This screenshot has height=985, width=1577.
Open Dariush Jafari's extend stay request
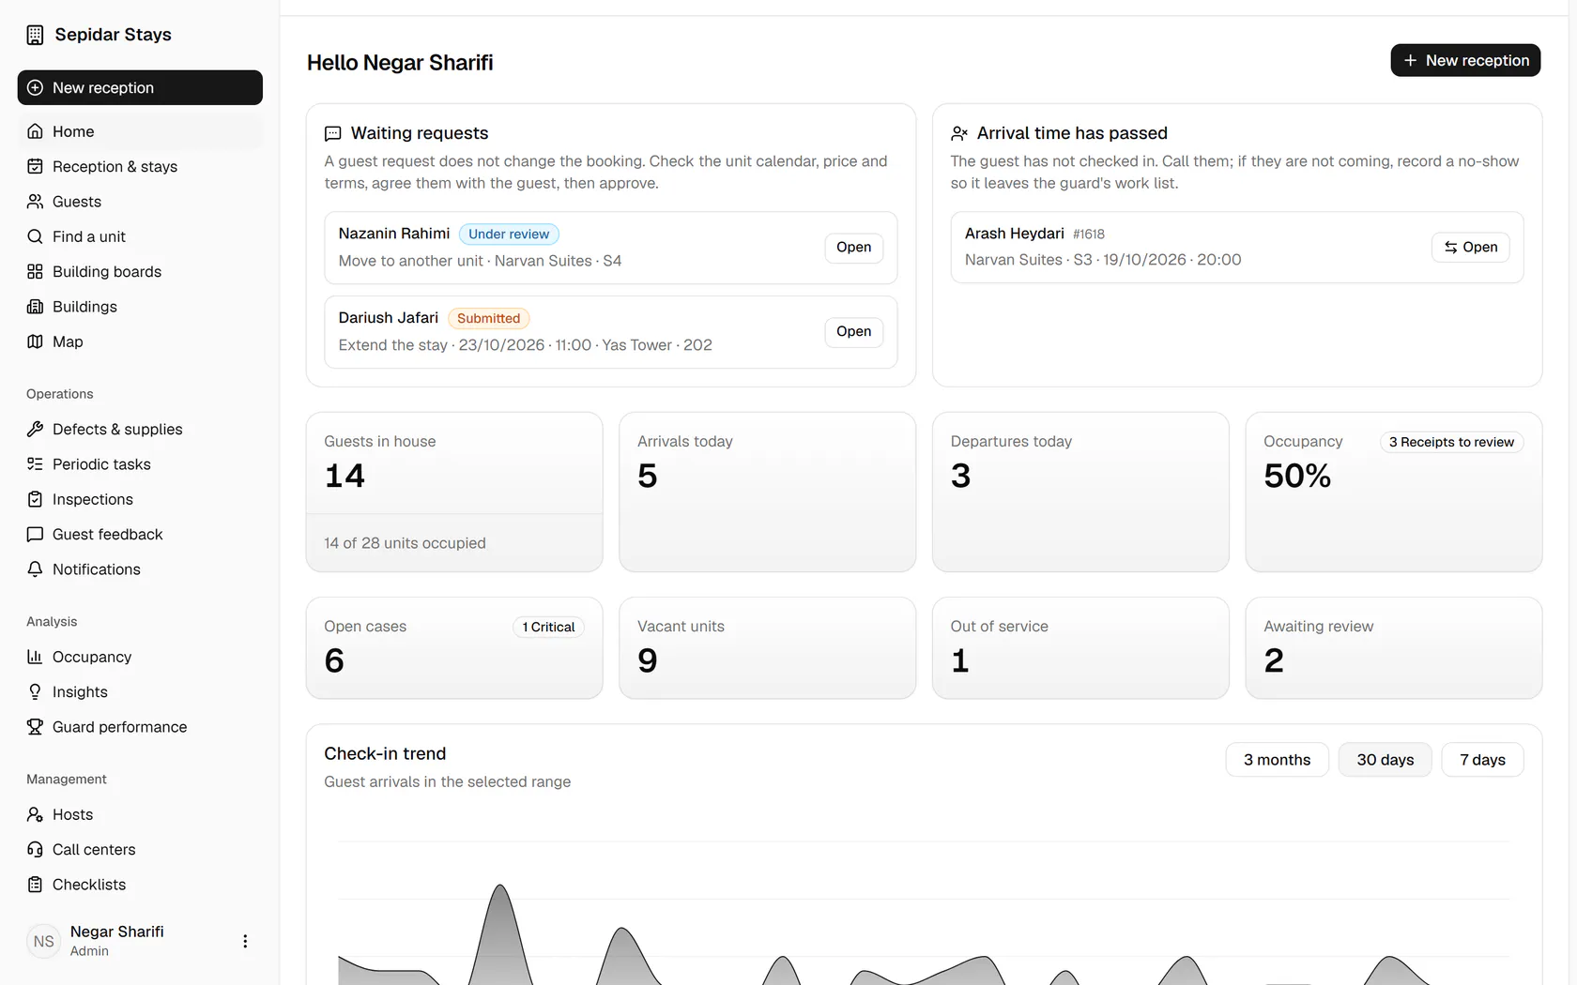[x=854, y=332]
